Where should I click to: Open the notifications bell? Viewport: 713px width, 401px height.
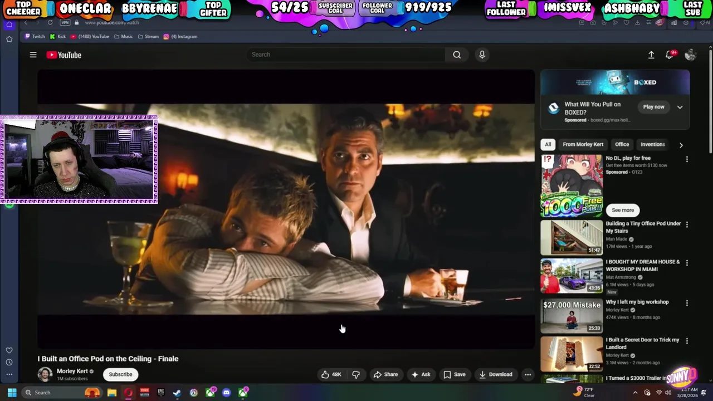click(x=670, y=55)
